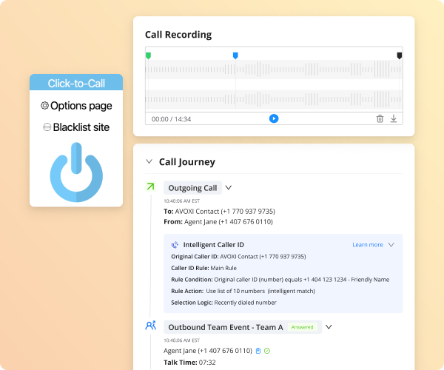Expand the Outgoing Call dropdown chevron
The width and height of the screenshot is (444, 370).
(229, 188)
